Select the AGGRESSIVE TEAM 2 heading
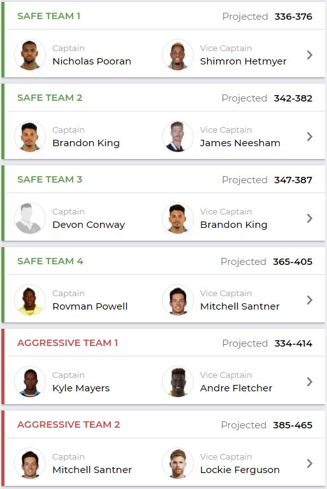Screen dimensions: 327x489 click(x=68, y=425)
